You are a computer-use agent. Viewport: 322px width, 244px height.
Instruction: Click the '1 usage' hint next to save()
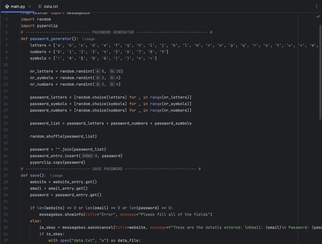tap(56, 176)
